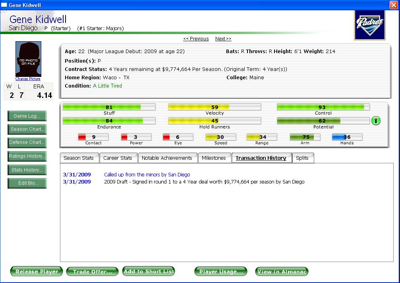Screen dimensions: 400x283
Task: Click the Contact rating bar showing 9
Action: coord(93,137)
